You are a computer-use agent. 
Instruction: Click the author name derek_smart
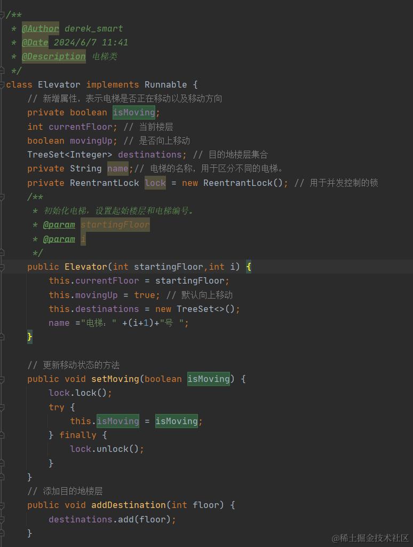[x=94, y=29]
